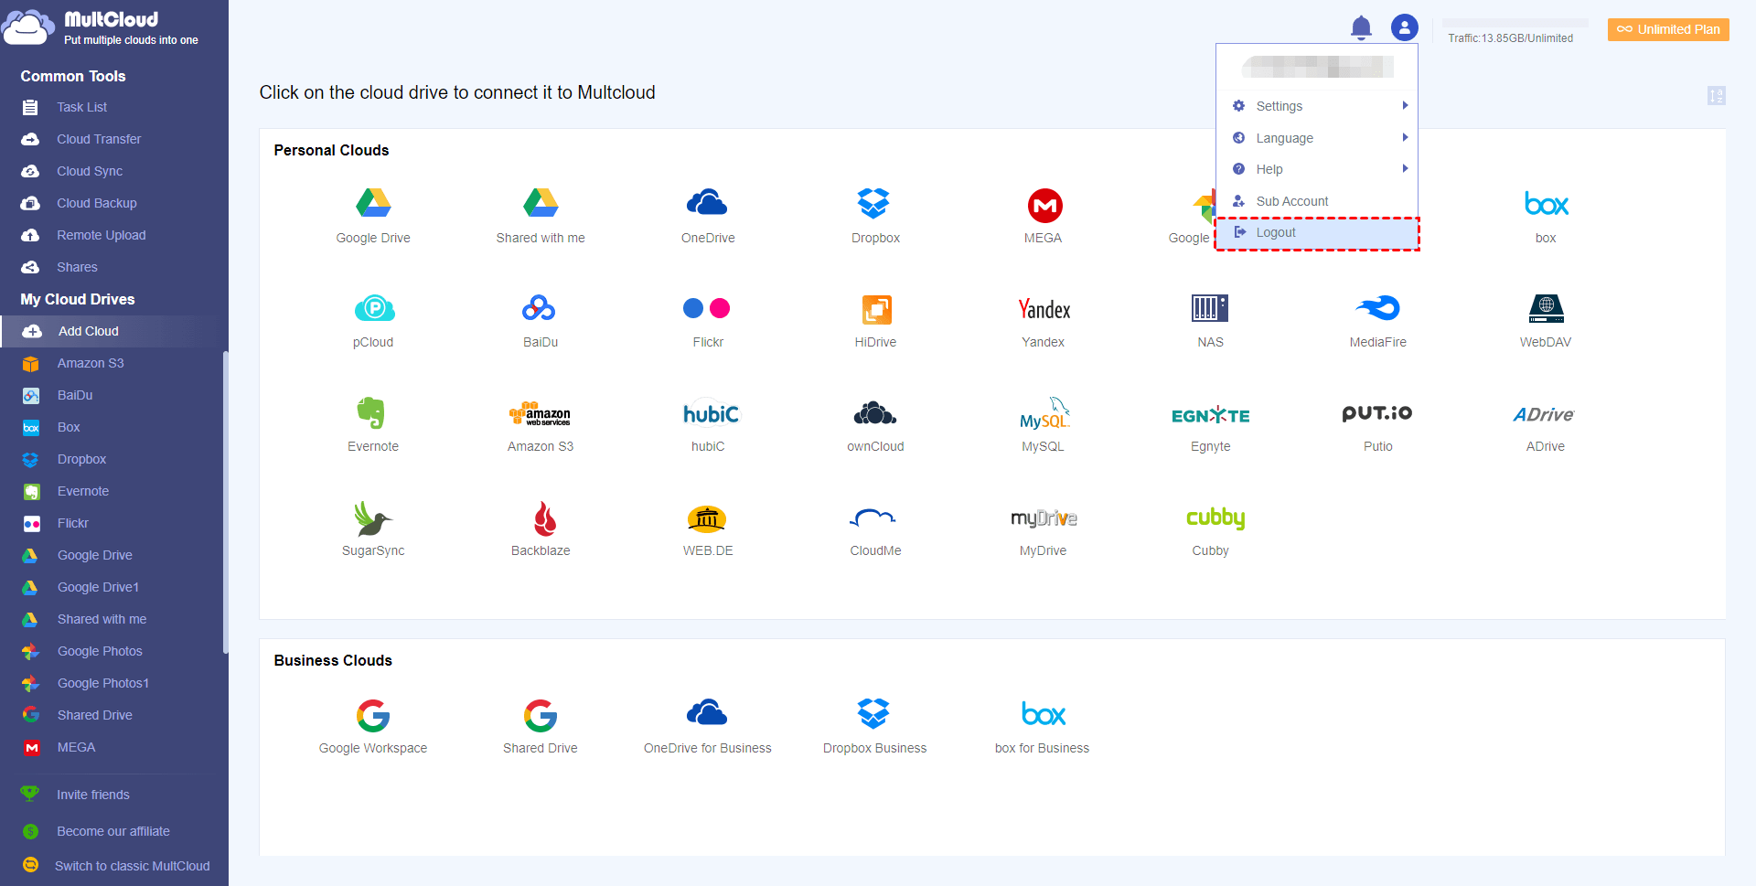
Task: Expand the Language submenu arrow
Action: click(1405, 138)
